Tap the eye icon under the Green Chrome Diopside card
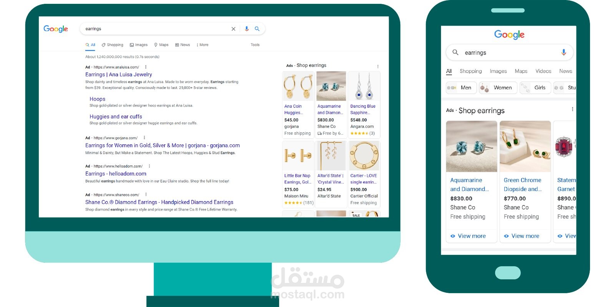Viewport: 615px width, 307px height. 506,236
